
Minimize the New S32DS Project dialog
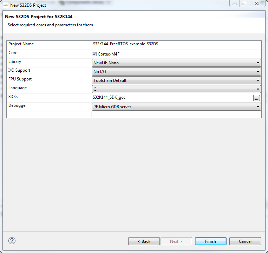click(235, 4)
